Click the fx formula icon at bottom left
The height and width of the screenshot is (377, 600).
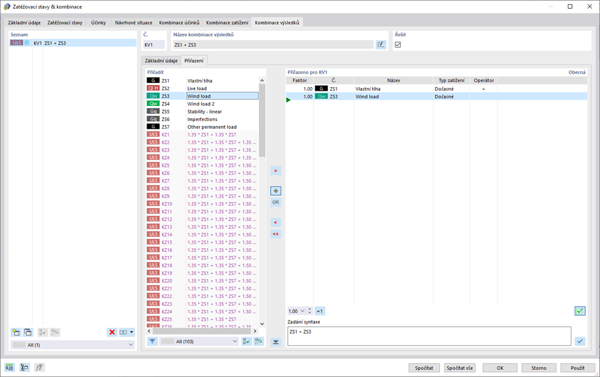[39, 368]
